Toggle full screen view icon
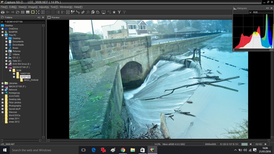The width and height of the screenshot is (274, 154). pos(38,12)
